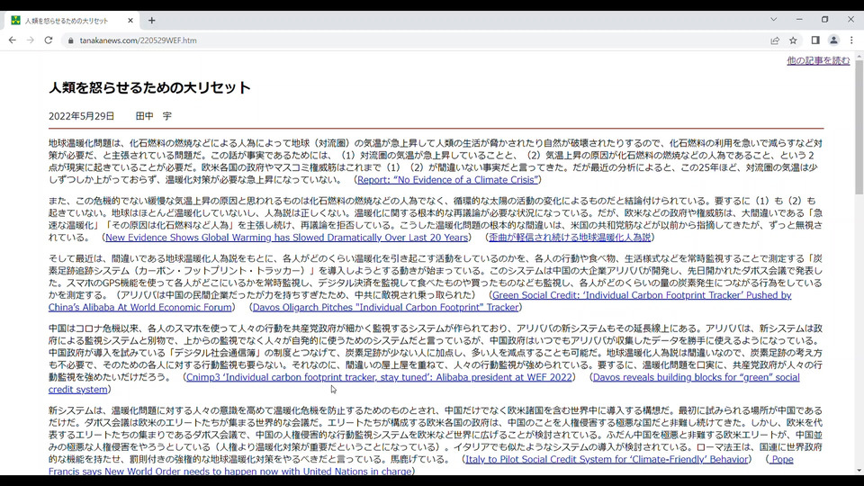Screen dimensions: 864x486
Task: Select the 人類を怒らせるための大リセット tab
Action: click(x=72, y=21)
